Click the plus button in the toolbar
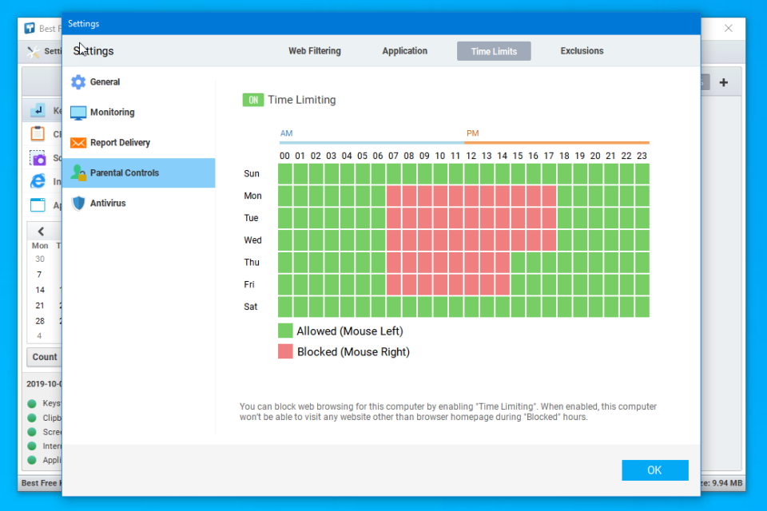Viewport: 767px width, 511px height. click(724, 81)
